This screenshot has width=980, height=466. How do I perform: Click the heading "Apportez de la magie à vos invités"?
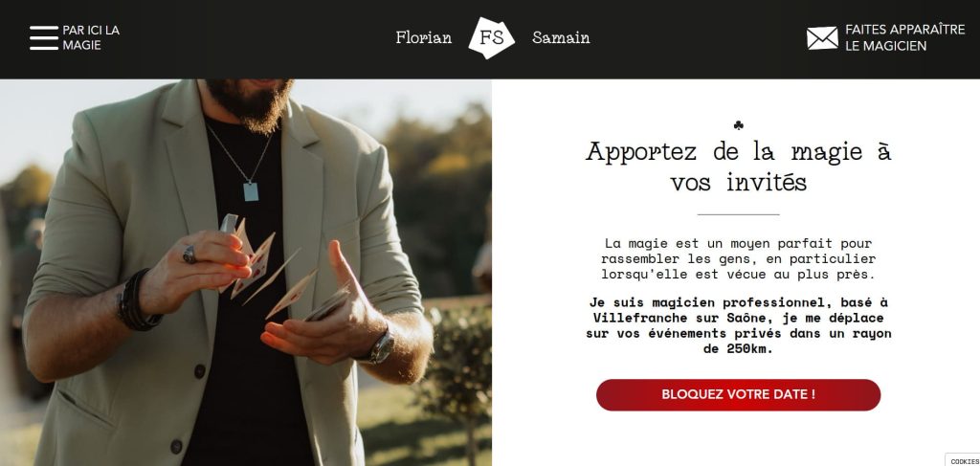738,166
